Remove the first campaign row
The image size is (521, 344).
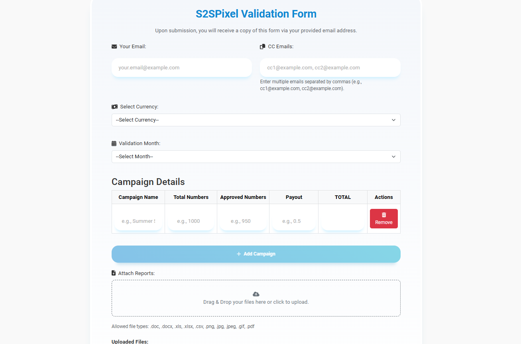click(383, 218)
